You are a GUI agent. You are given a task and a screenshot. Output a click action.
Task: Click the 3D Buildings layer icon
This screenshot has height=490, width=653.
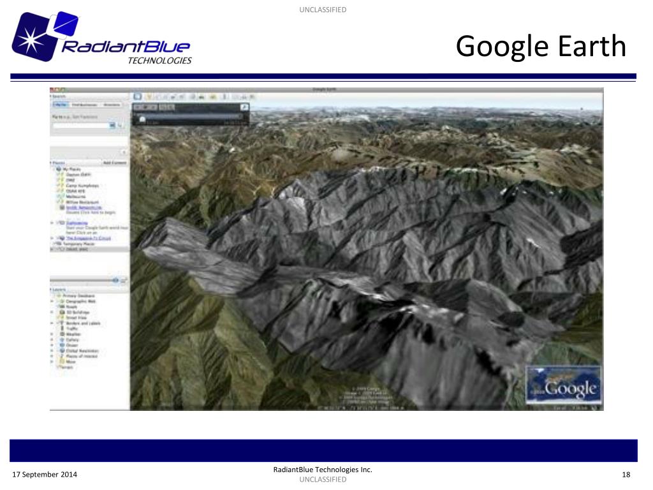tap(62, 312)
